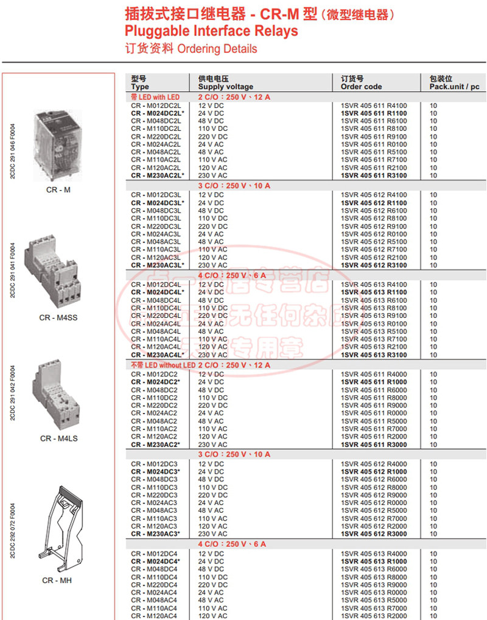Select type 'CR - M024DC4*'
Image resolution: width=487 pixels, height=620 pixels.
coord(155,562)
